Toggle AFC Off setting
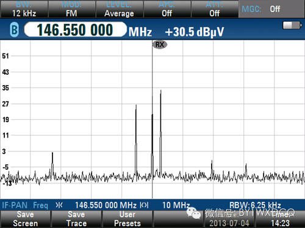The height and width of the screenshot is (228, 305). [x=167, y=9]
